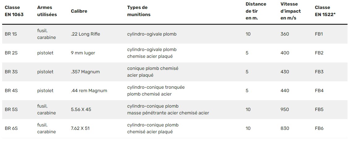Select the "9 mm luger" calibre cell
The height and width of the screenshot is (141, 350).
point(83,53)
